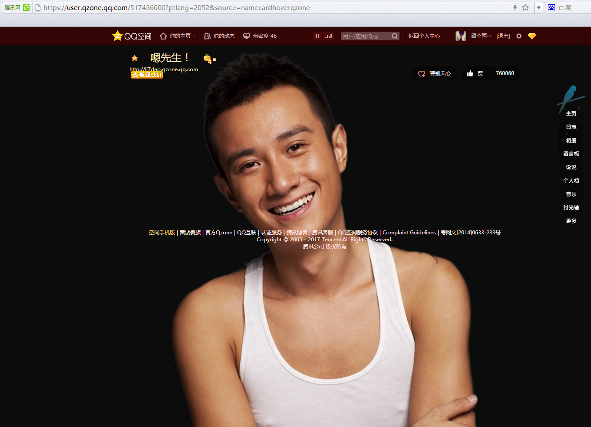Screen dimensions: 591x427
Task: Open 相册 in the side menu
Action: point(571,140)
